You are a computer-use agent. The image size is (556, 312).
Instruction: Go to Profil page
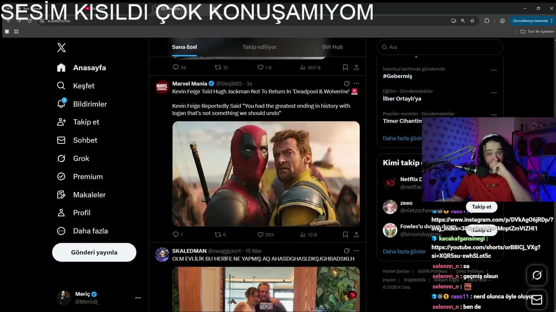(74, 213)
